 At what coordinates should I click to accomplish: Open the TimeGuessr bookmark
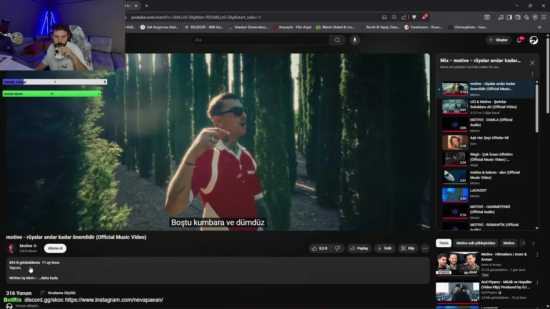[423, 27]
